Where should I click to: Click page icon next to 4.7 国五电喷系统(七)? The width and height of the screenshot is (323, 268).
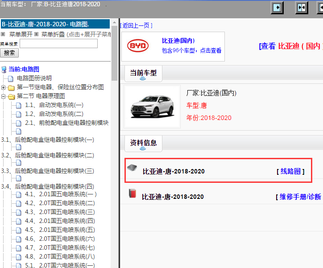19,248
